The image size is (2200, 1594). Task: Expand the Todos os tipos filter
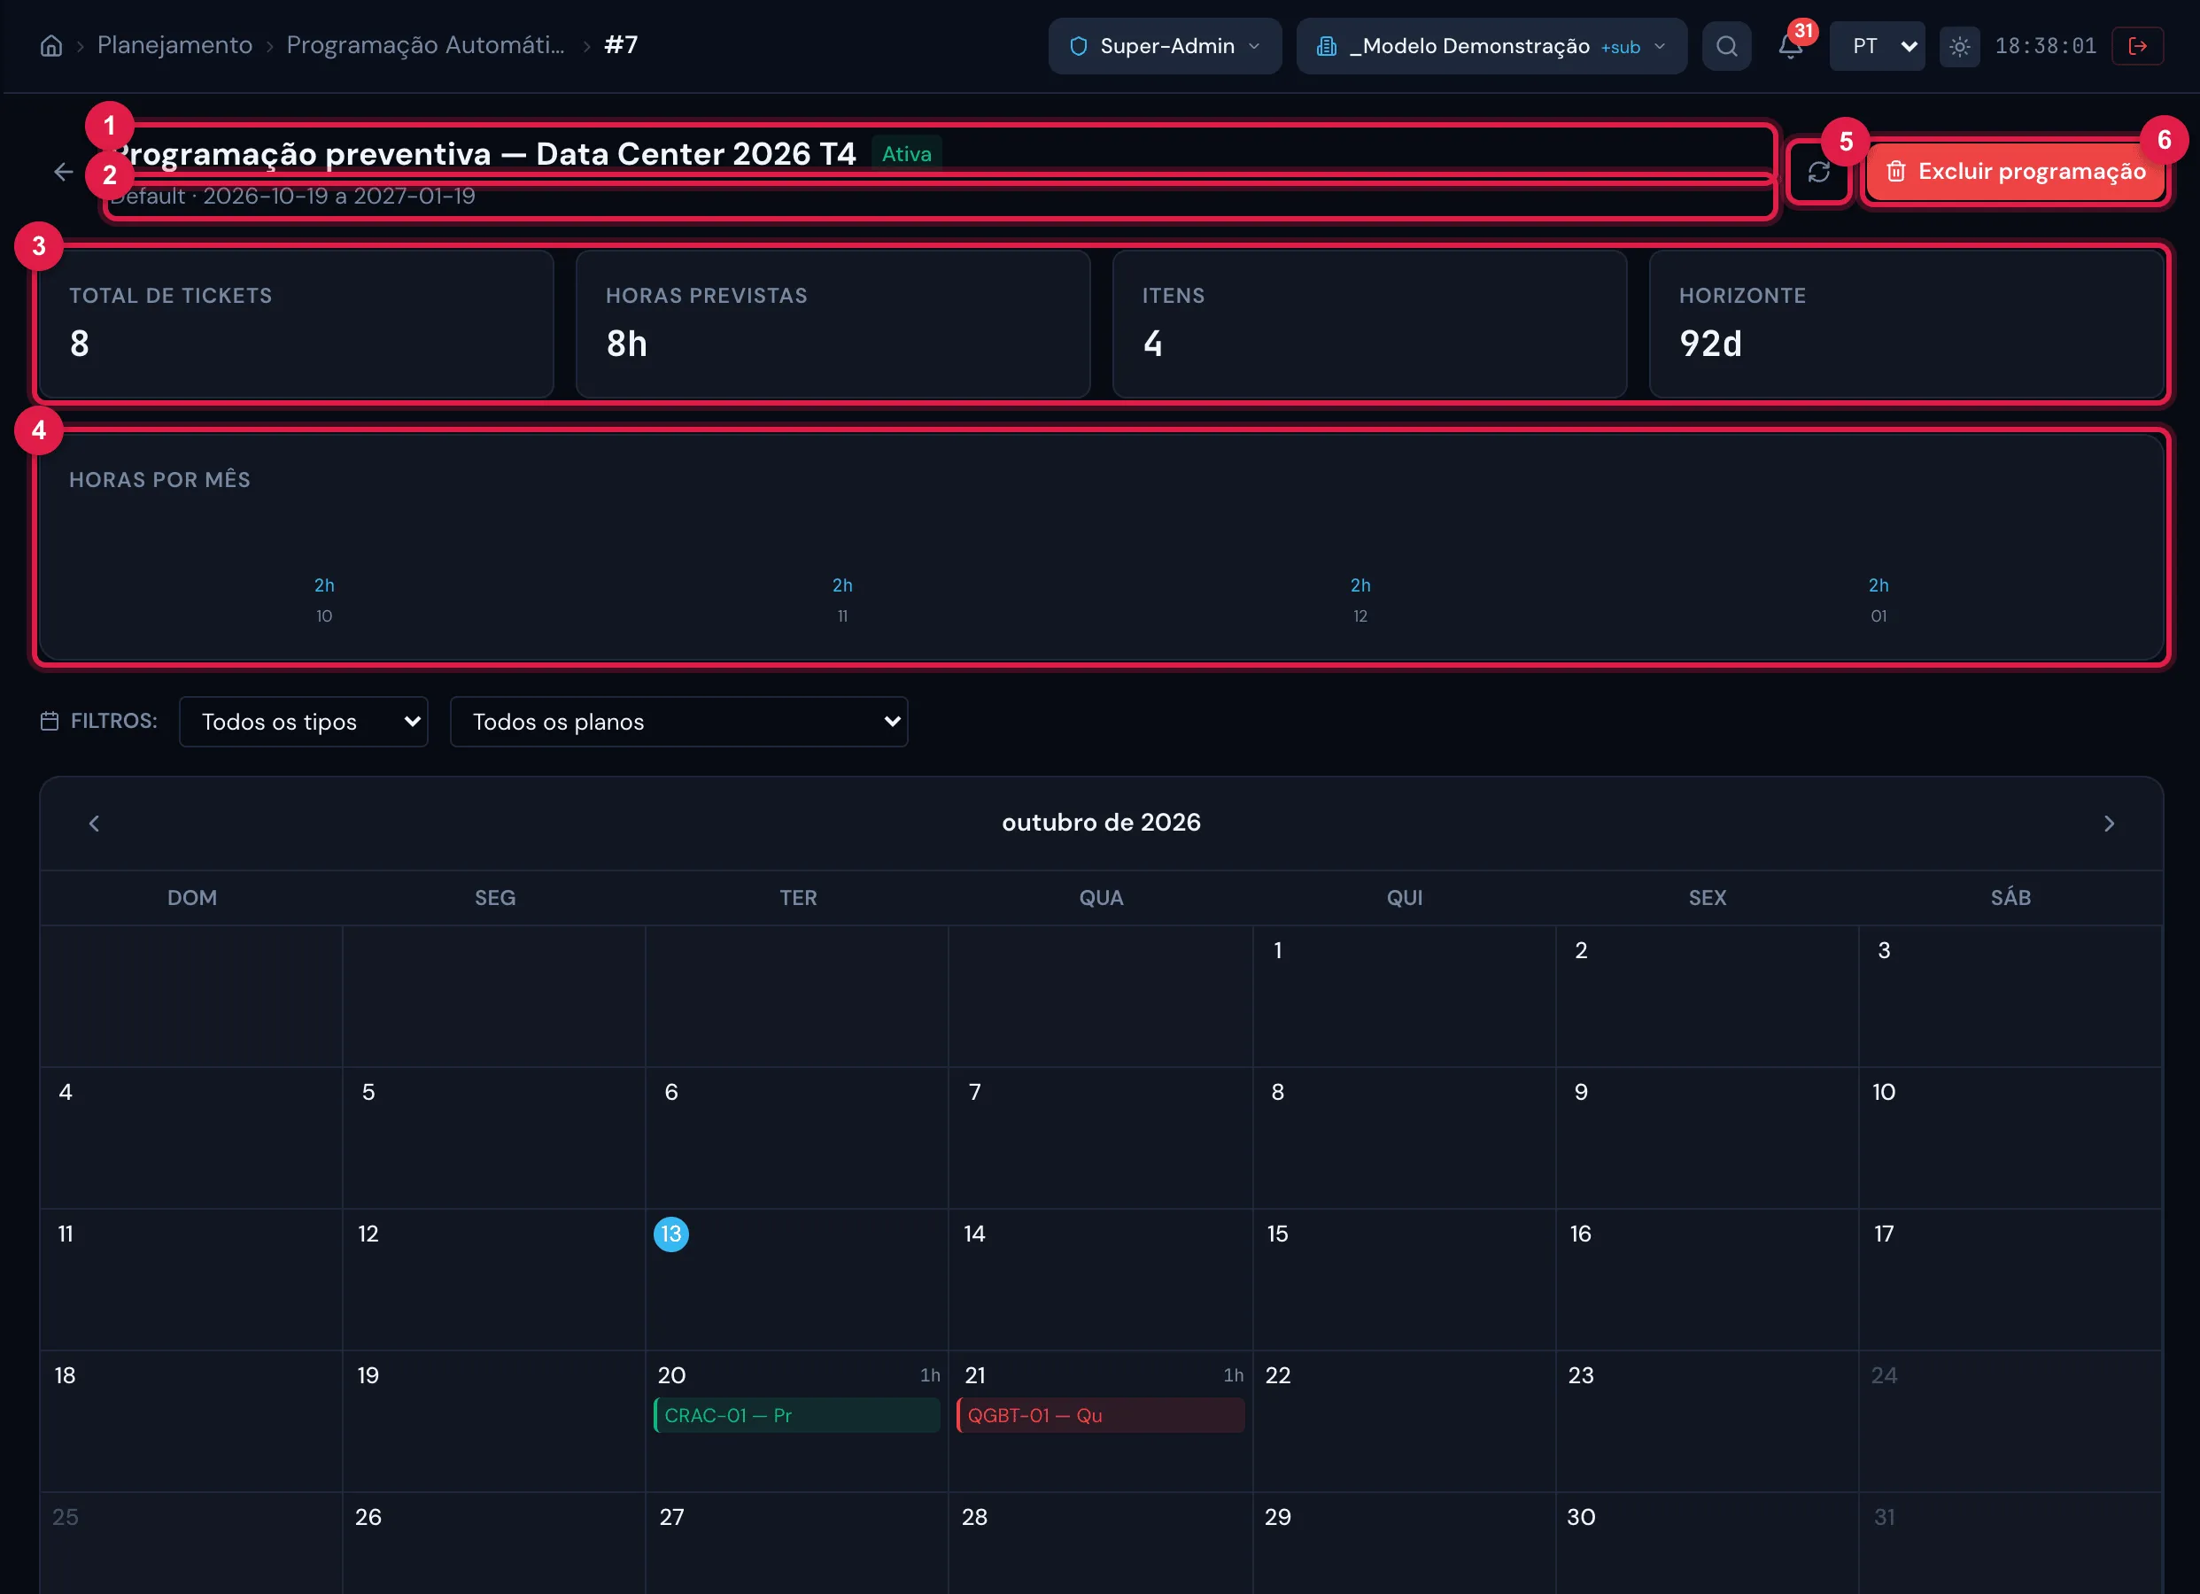[x=304, y=721]
